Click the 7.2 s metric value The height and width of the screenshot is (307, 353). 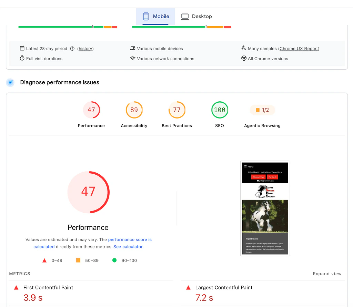(x=204, y=298)
